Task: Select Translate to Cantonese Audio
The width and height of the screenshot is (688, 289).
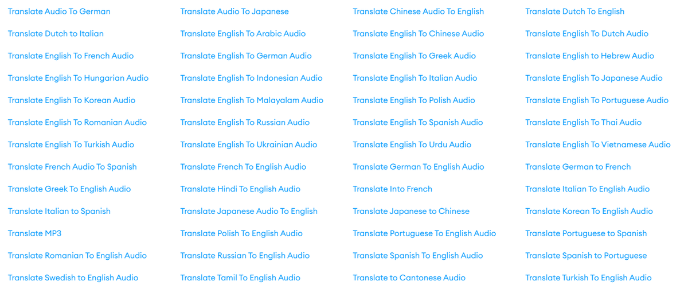Action: 409,278
